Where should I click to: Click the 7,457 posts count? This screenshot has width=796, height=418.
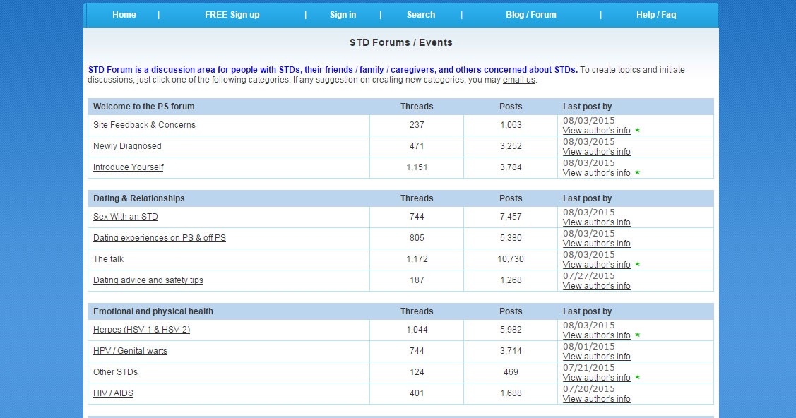click(x=511, y=217)
